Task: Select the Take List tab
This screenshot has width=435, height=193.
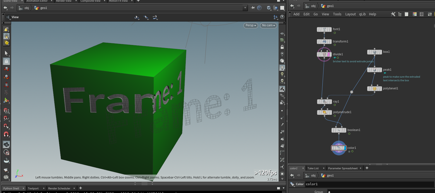Action: 313,168
